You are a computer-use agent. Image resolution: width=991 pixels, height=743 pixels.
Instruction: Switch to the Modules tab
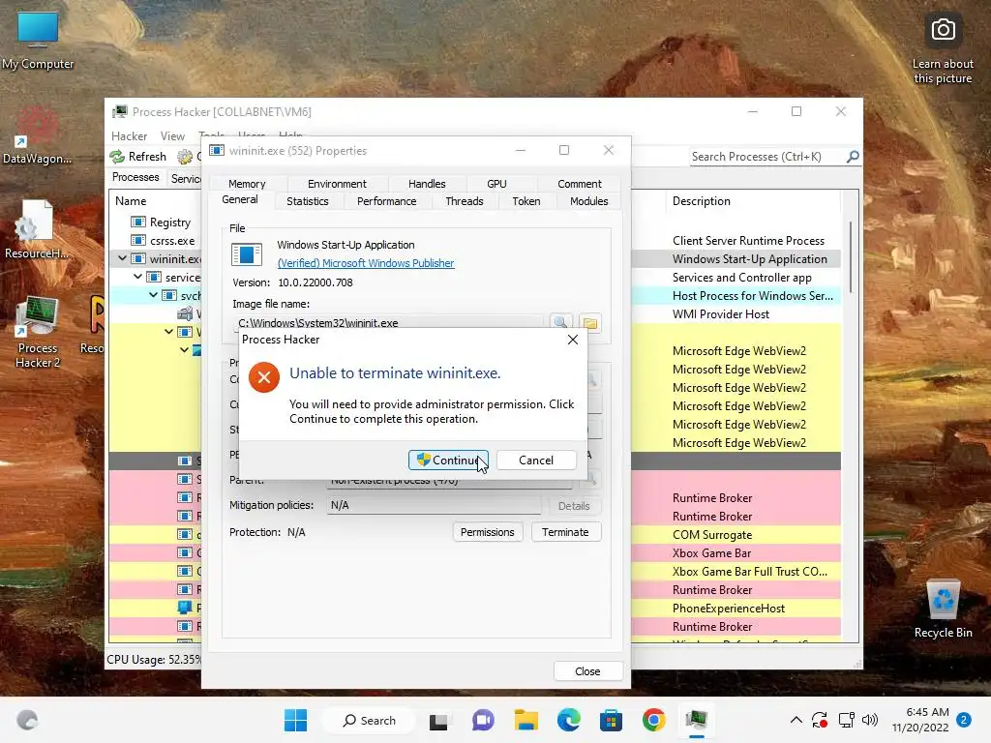click(588, 201)
